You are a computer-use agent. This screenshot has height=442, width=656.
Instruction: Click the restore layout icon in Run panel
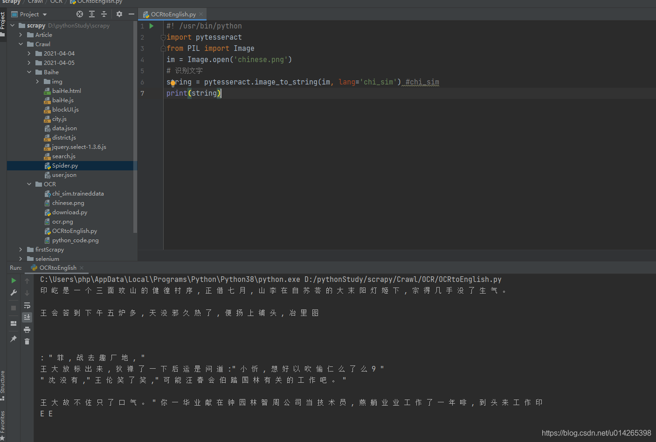14,323
